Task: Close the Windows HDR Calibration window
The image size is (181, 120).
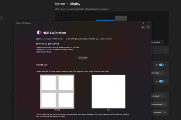Action: coord(148,23)
